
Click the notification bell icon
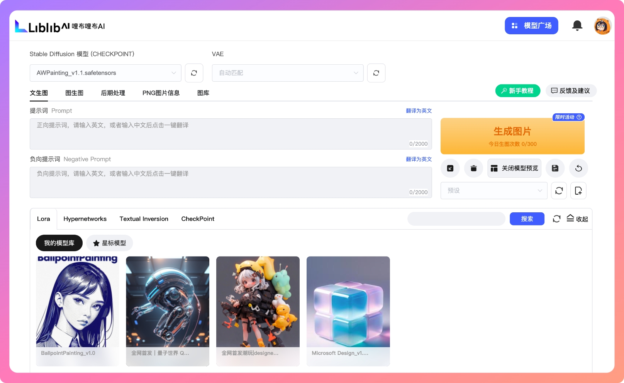tap(577, 25)
